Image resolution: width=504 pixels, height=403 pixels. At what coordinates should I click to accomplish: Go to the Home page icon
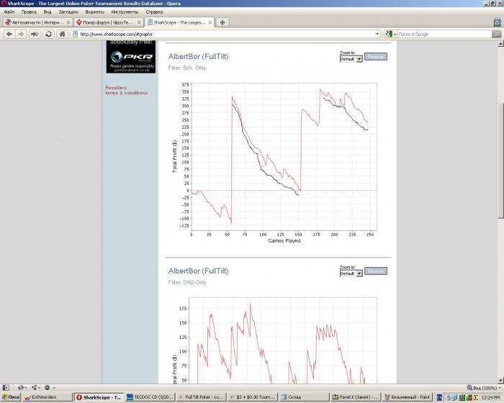63,34
